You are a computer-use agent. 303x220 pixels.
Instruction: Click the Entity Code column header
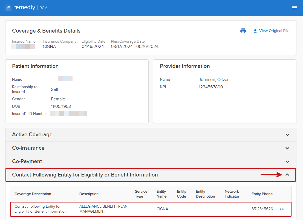181,194
